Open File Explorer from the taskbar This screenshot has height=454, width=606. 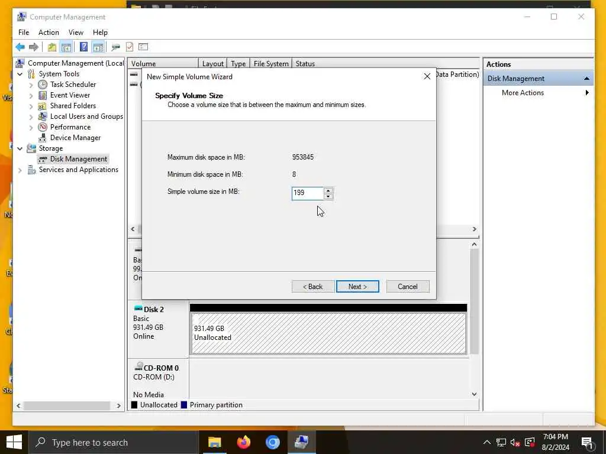tap(214, 442)
